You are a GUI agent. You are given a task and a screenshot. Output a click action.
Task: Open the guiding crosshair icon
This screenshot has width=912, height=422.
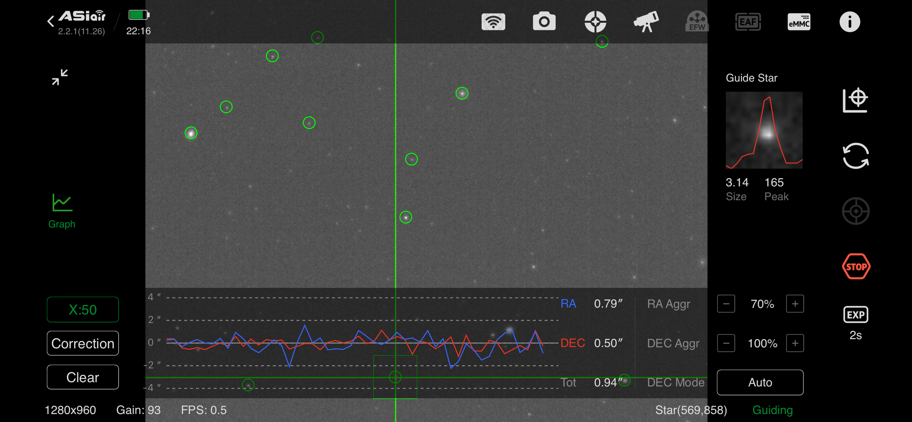tap(596, 22)
